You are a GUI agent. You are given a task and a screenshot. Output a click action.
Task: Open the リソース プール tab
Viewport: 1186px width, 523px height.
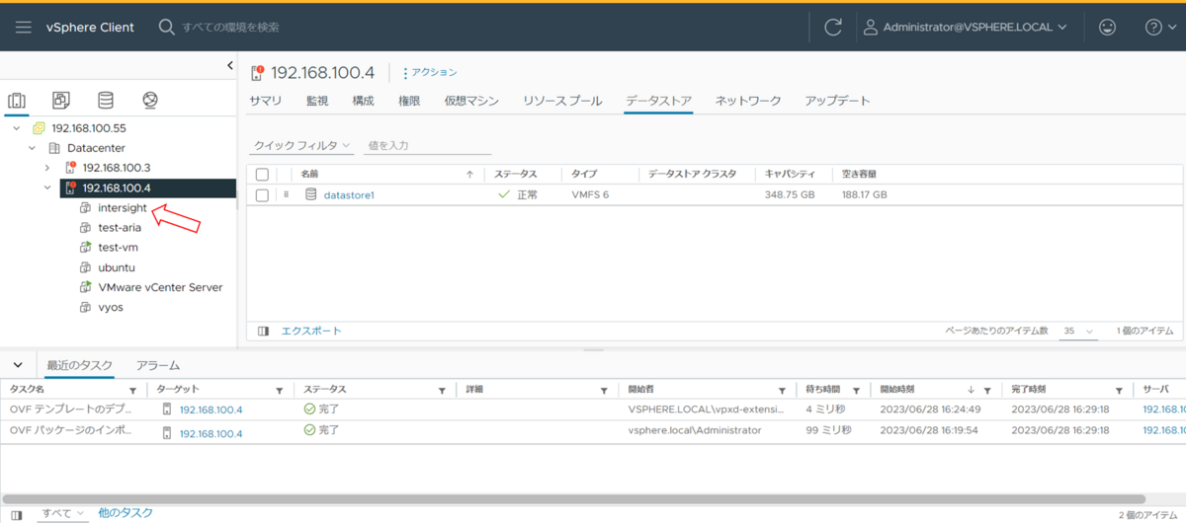pos(562,101)
